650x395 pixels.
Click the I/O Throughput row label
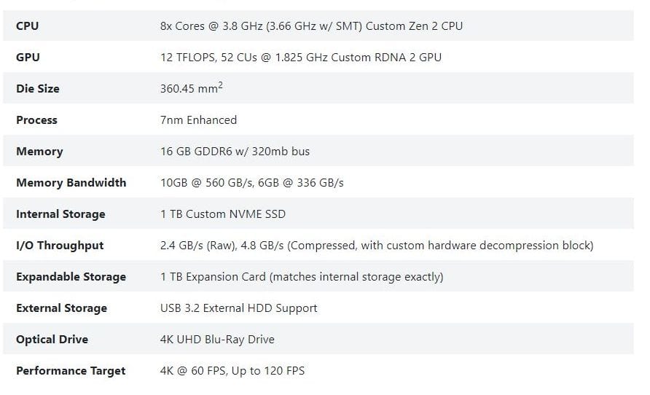pos(60,246)
